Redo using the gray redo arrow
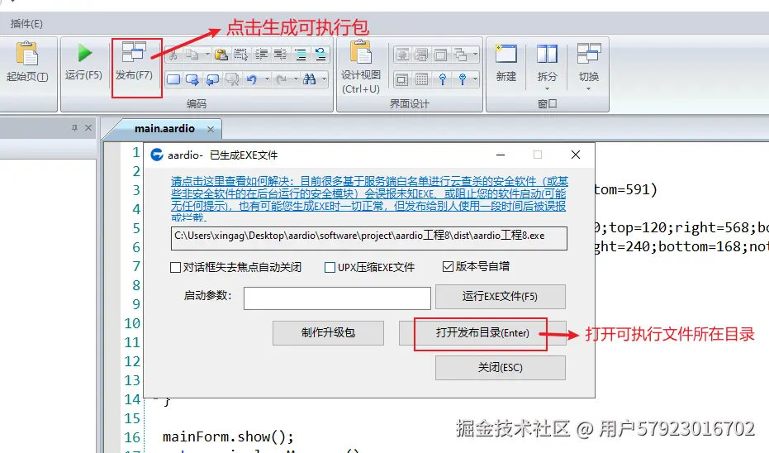This screenshot has width=769, height=453. coord(281,79)
